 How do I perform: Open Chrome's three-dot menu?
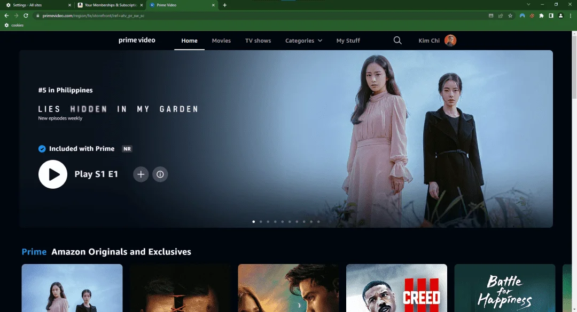(571, 16)
